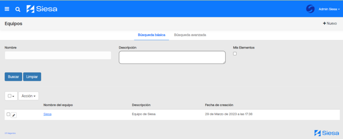Toggle the select-all checkbox
The width and height of the screenshot is (343, 139).
click(x=10, y=96)
